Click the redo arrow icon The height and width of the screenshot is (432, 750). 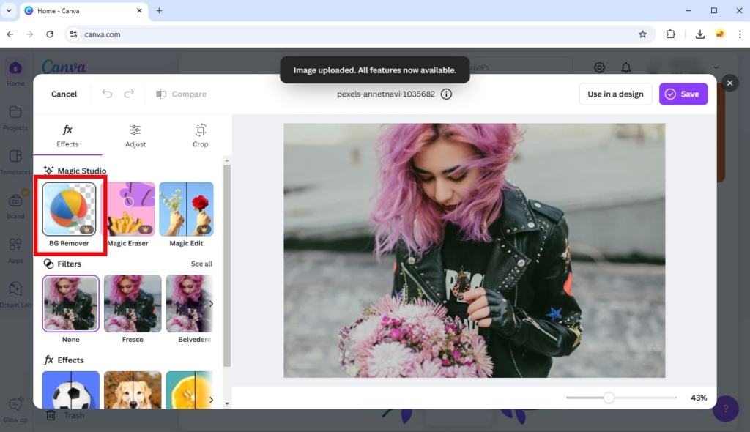(129, 94)
